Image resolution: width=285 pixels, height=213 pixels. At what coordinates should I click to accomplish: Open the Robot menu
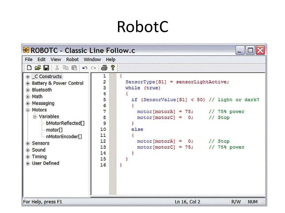point(72,59)
